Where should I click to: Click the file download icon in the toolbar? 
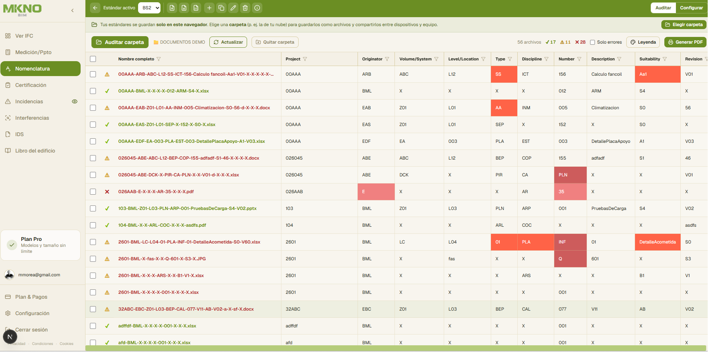pyautogui.click(x=184, y=8)
